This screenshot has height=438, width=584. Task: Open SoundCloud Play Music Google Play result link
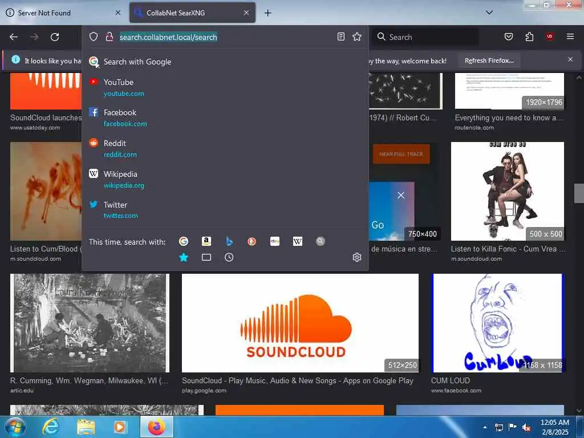298,380
